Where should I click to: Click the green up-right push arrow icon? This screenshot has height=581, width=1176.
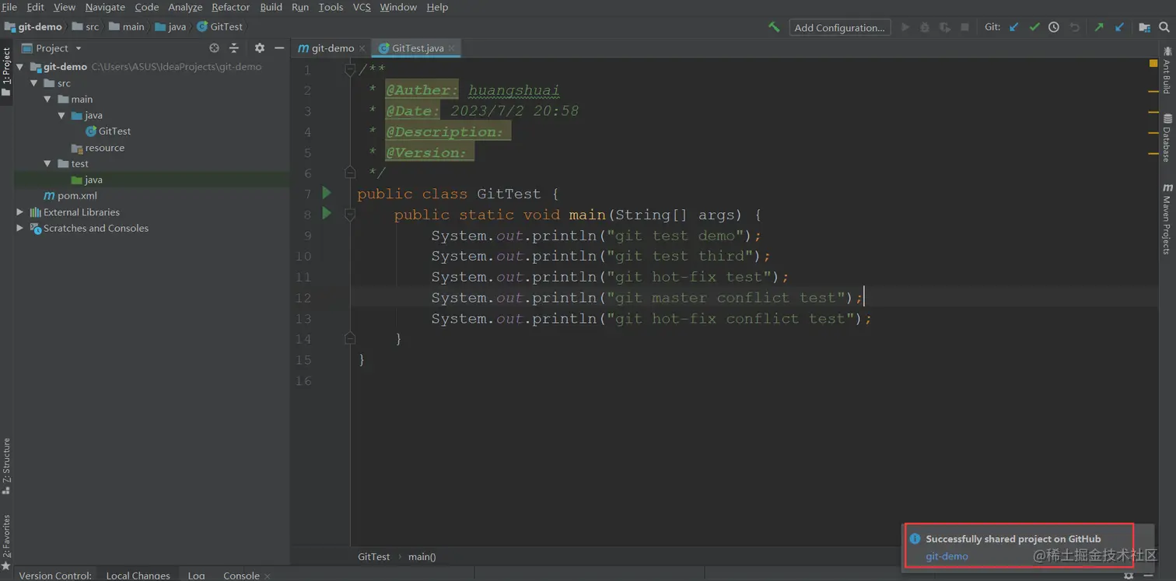click(1099, 27)
